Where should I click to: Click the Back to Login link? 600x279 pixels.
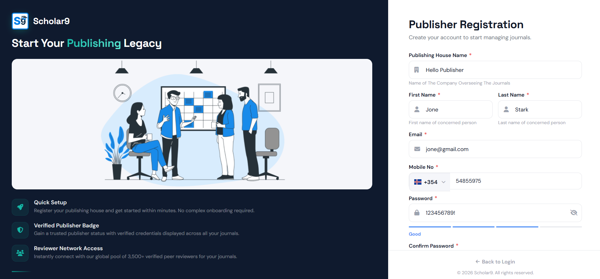coord(495,262)
